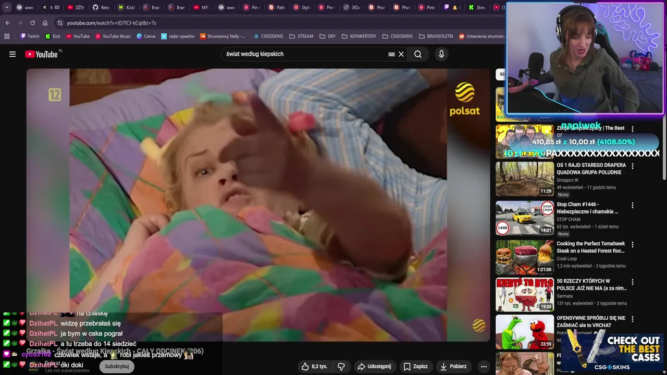The height and width of the screenshot is (375, 667).
Task: Expand the GRY bookmarks folder
Action: pyautogui.click(x=328, y=36)
